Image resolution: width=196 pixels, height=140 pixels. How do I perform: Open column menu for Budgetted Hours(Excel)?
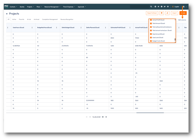tap(56, 27)
